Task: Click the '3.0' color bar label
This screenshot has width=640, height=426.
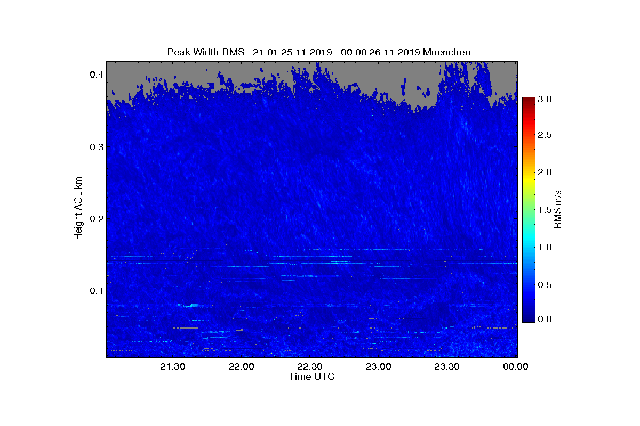Action: tap(545, 100)
